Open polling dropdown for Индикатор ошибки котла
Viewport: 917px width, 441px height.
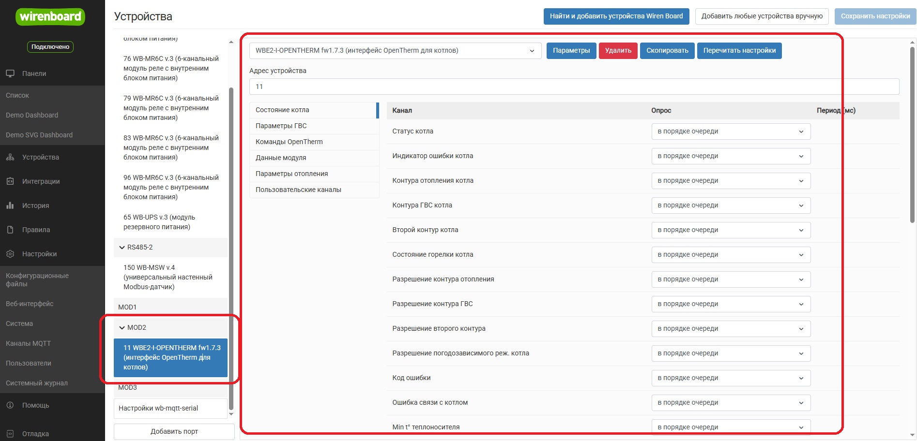click(731, 156)
